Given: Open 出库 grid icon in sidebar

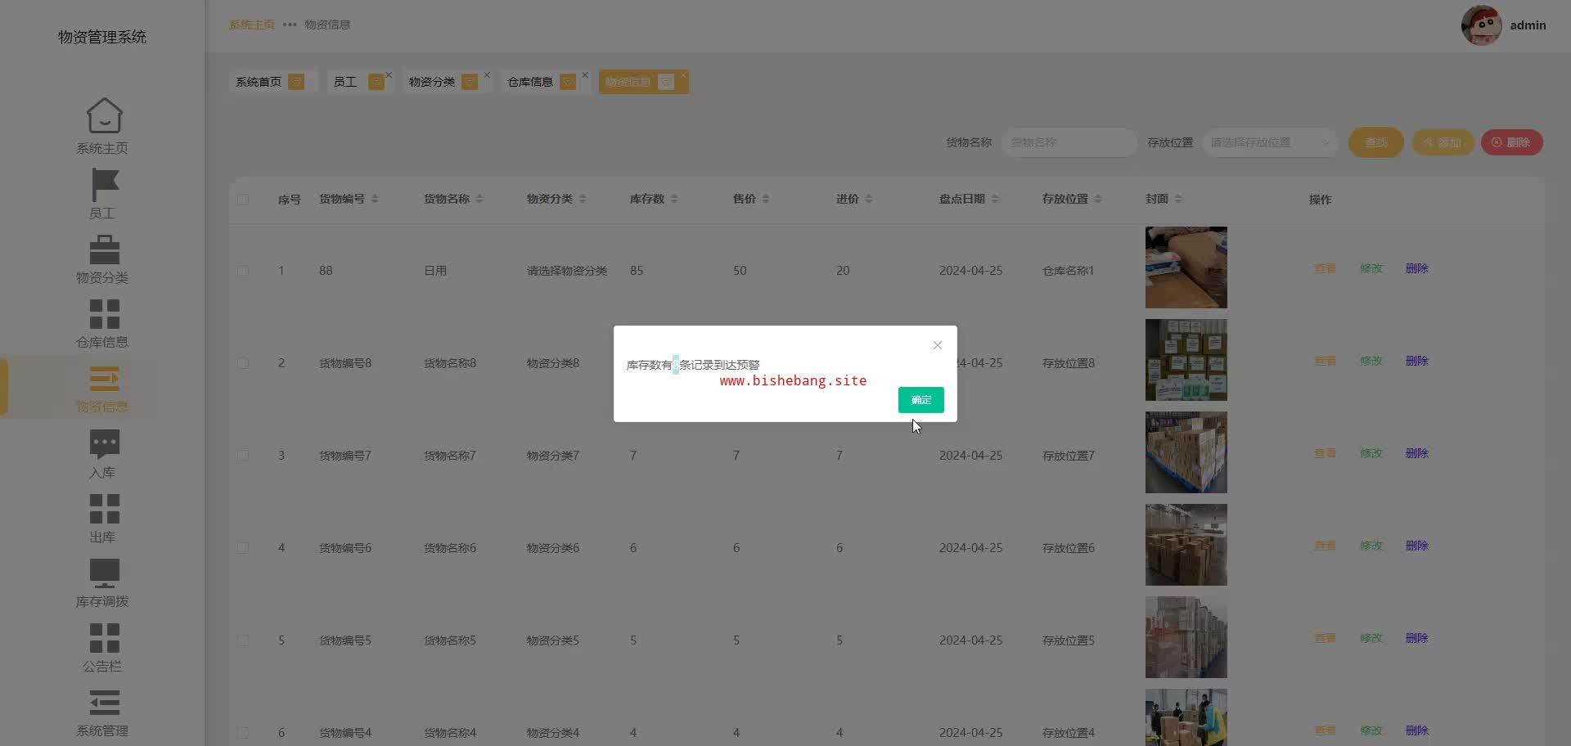Looking at the screenshot, I should point(104,509).
